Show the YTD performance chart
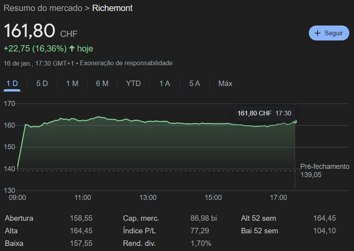Image resolution: width=354 pixels, height=251 pixels. pos(133,83)
